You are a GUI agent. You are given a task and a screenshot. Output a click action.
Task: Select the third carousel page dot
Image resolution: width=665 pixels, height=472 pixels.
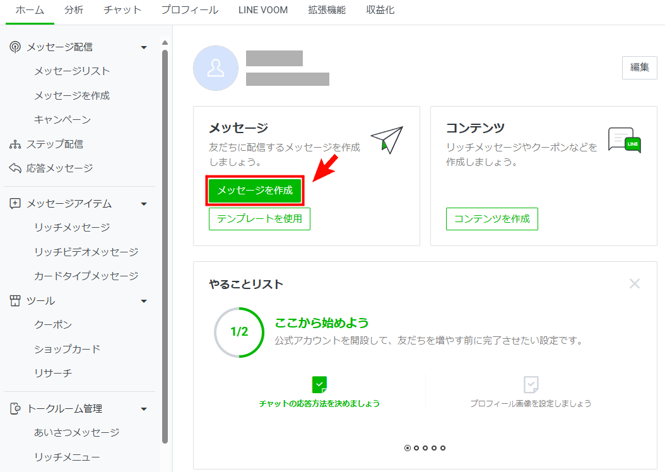tap(425, 448)
